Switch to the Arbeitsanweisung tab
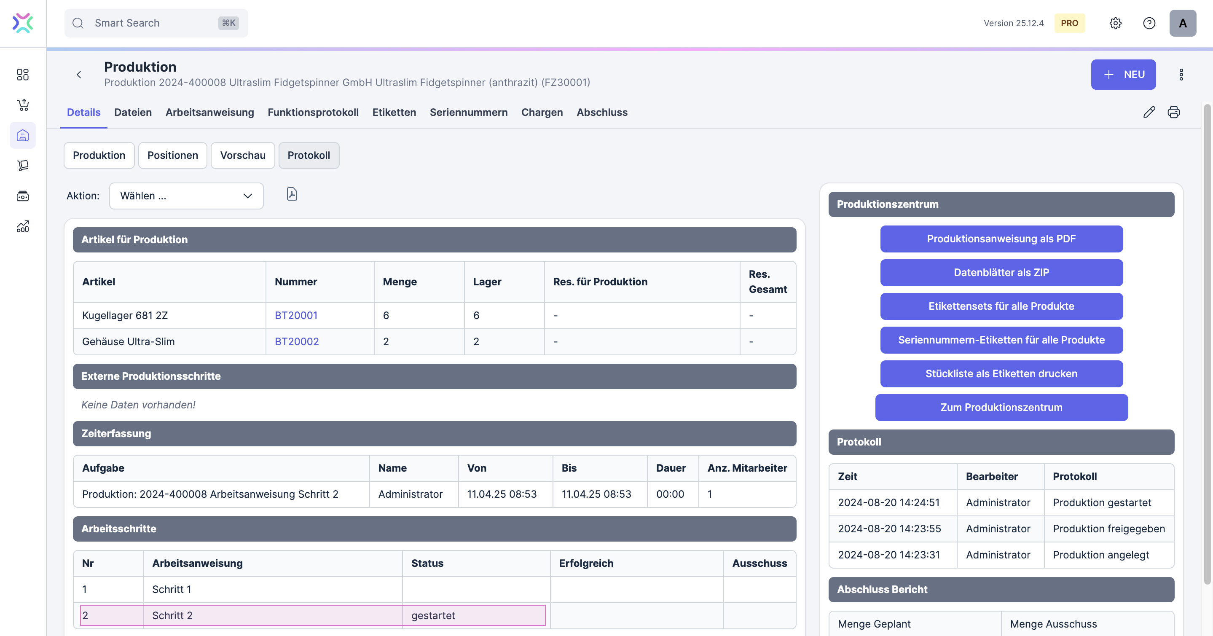Screen dimensions: 1213x636 209,112
